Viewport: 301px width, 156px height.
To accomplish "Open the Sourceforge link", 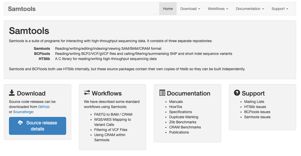I will (23, 112).
